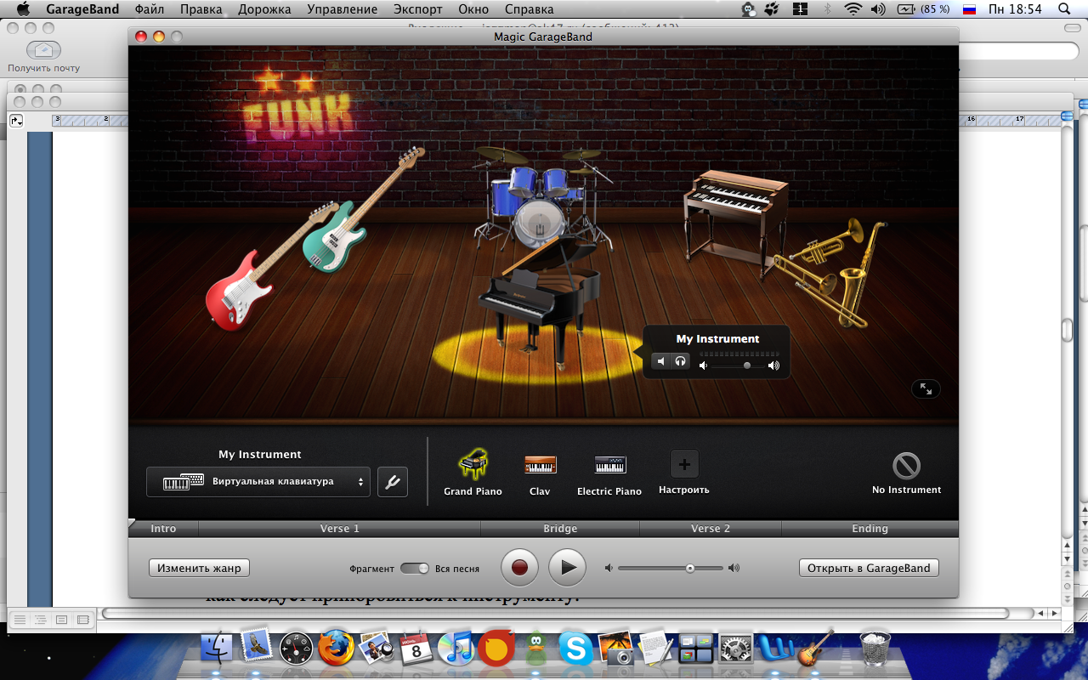The image size is (1088, 680).
Task: Open the Файл menu
Action: [x=150, y=9]
